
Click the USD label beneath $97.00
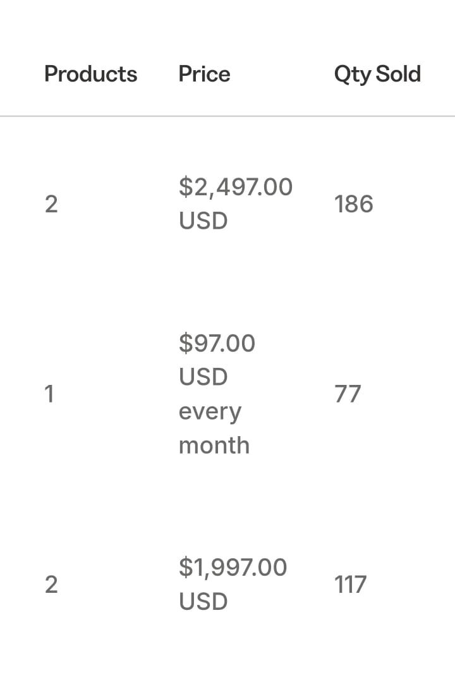point(203,377)
